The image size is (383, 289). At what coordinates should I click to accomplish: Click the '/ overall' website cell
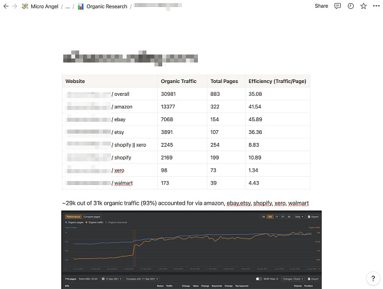click(110, 94)
